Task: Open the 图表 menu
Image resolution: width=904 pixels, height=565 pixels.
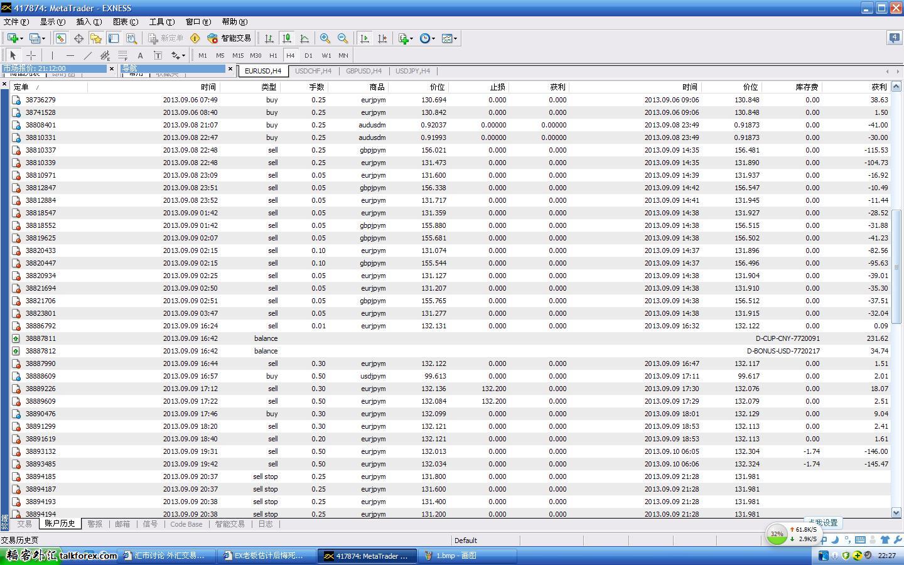Action: [125, 22]
